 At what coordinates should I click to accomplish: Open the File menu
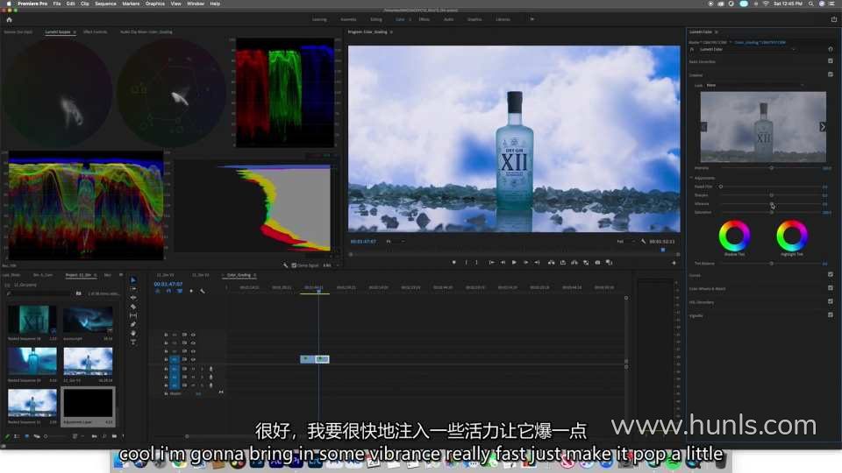pyautogui.click(x=57, y=4)
